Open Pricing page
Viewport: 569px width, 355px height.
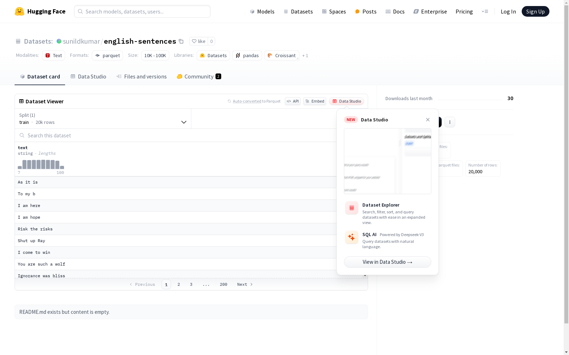click(464, 11)
